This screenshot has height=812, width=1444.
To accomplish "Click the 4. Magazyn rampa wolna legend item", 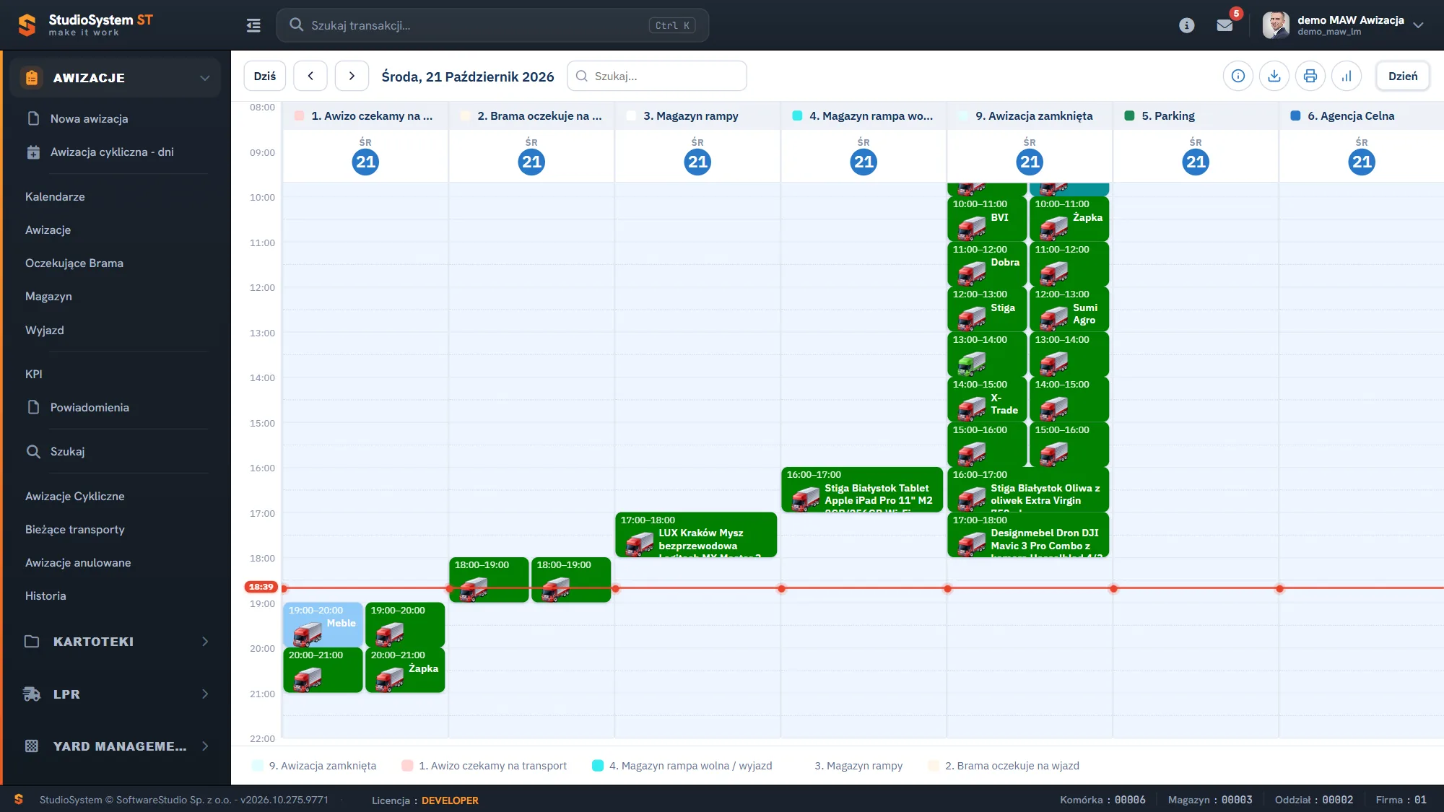I will [682, 766].
